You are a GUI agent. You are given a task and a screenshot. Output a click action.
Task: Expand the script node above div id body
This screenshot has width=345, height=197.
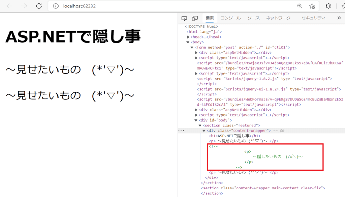click(196, 115)
